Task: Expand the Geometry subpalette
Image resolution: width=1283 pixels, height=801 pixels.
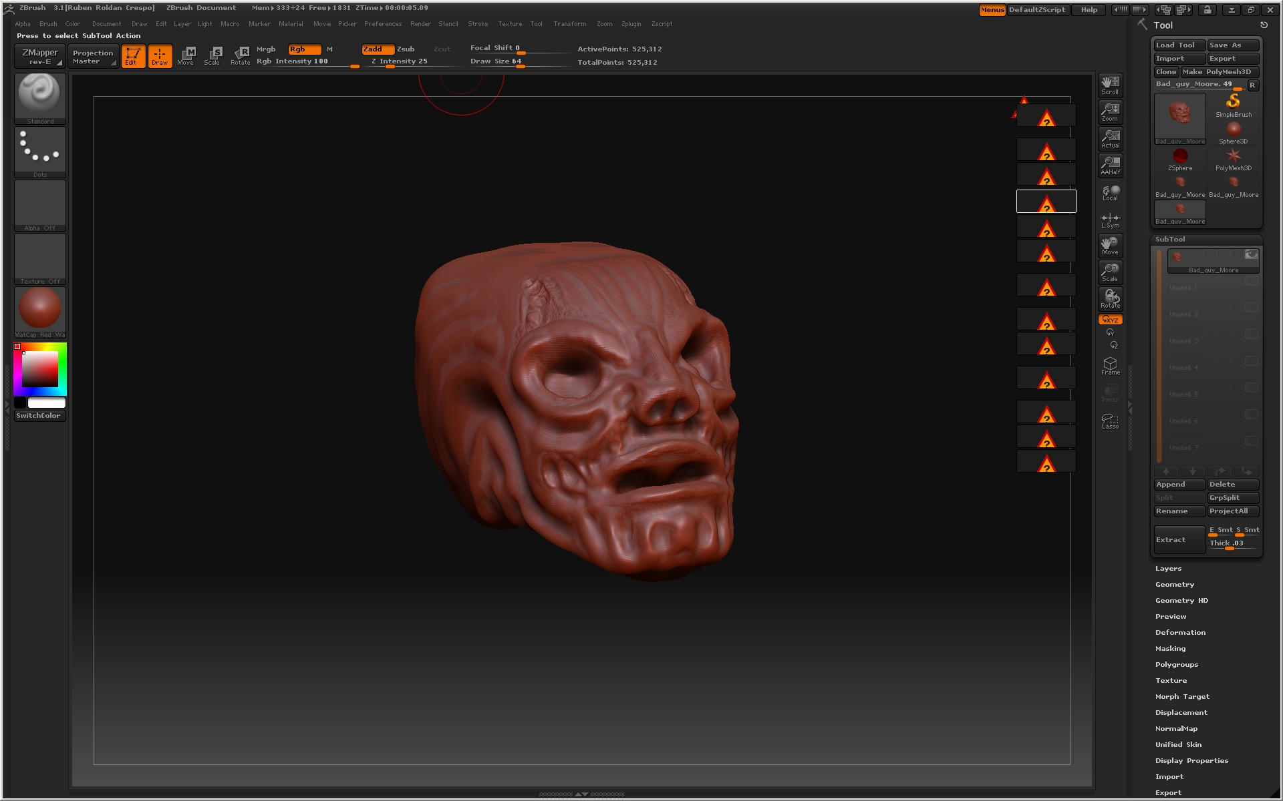Action: (x=1174, y=585)
